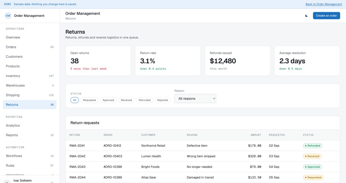346x183 pixels.
Task: Open Workflows under Automation
Action: (30, 156)
